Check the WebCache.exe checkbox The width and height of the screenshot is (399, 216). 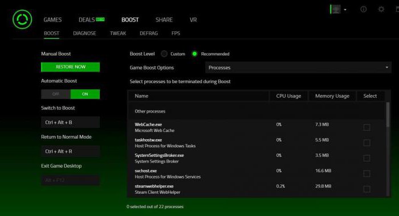click(367, 127)
